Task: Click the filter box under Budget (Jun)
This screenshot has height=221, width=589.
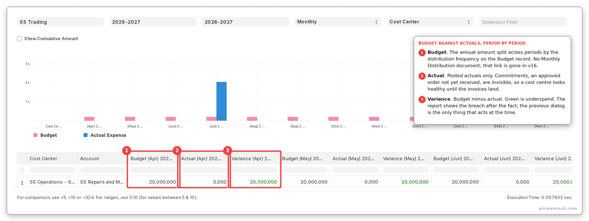Action: pos(456,170)
